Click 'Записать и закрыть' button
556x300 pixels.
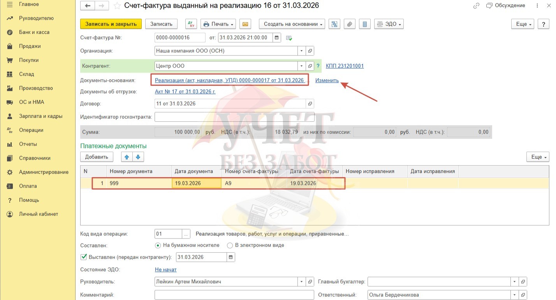coord(111,24)
